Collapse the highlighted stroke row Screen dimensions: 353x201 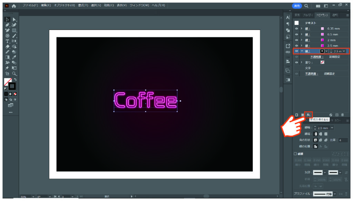point(302,51)
